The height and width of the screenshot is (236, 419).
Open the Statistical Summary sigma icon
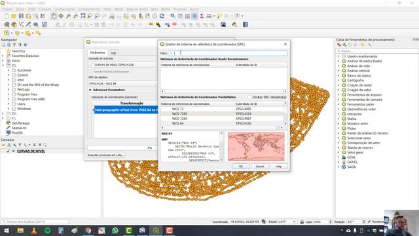coord(202,16)
